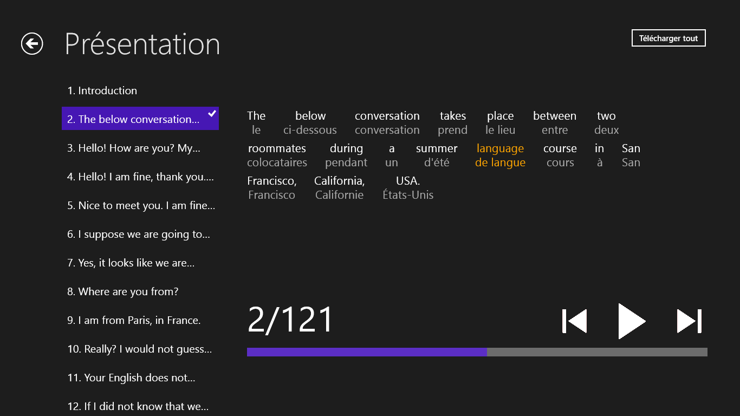Select the 1. Introduction item
Screen dimensions: 740x416
[x=102, y=90]
